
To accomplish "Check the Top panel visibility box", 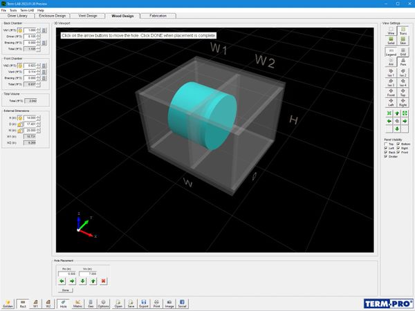I will (x=386, y=144).
